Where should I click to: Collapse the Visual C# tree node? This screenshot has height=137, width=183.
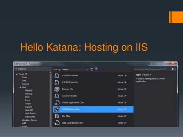[16, 74]
